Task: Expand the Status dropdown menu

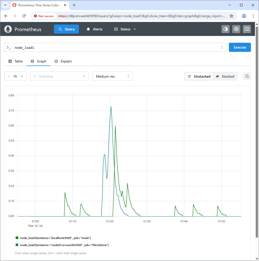Action: (x=125, y=29)
